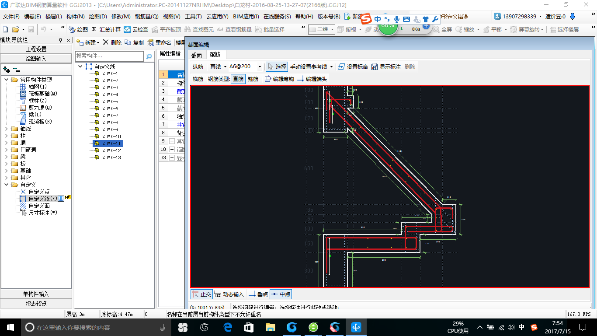
Task: Switch to the 截面 tab
Action: (x=197, y=55)
